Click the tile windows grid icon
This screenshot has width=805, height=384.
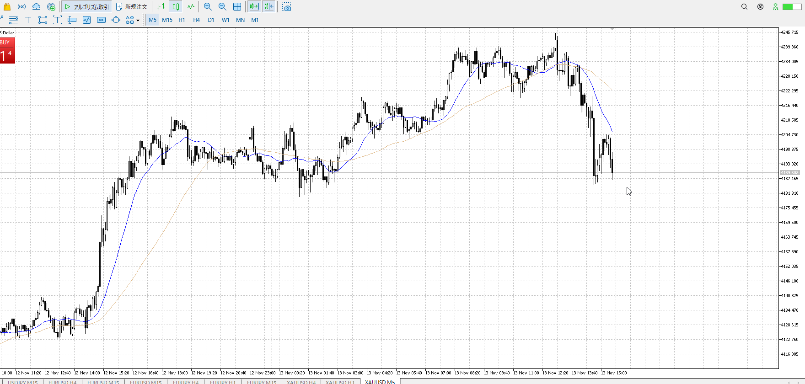[237, 7]
